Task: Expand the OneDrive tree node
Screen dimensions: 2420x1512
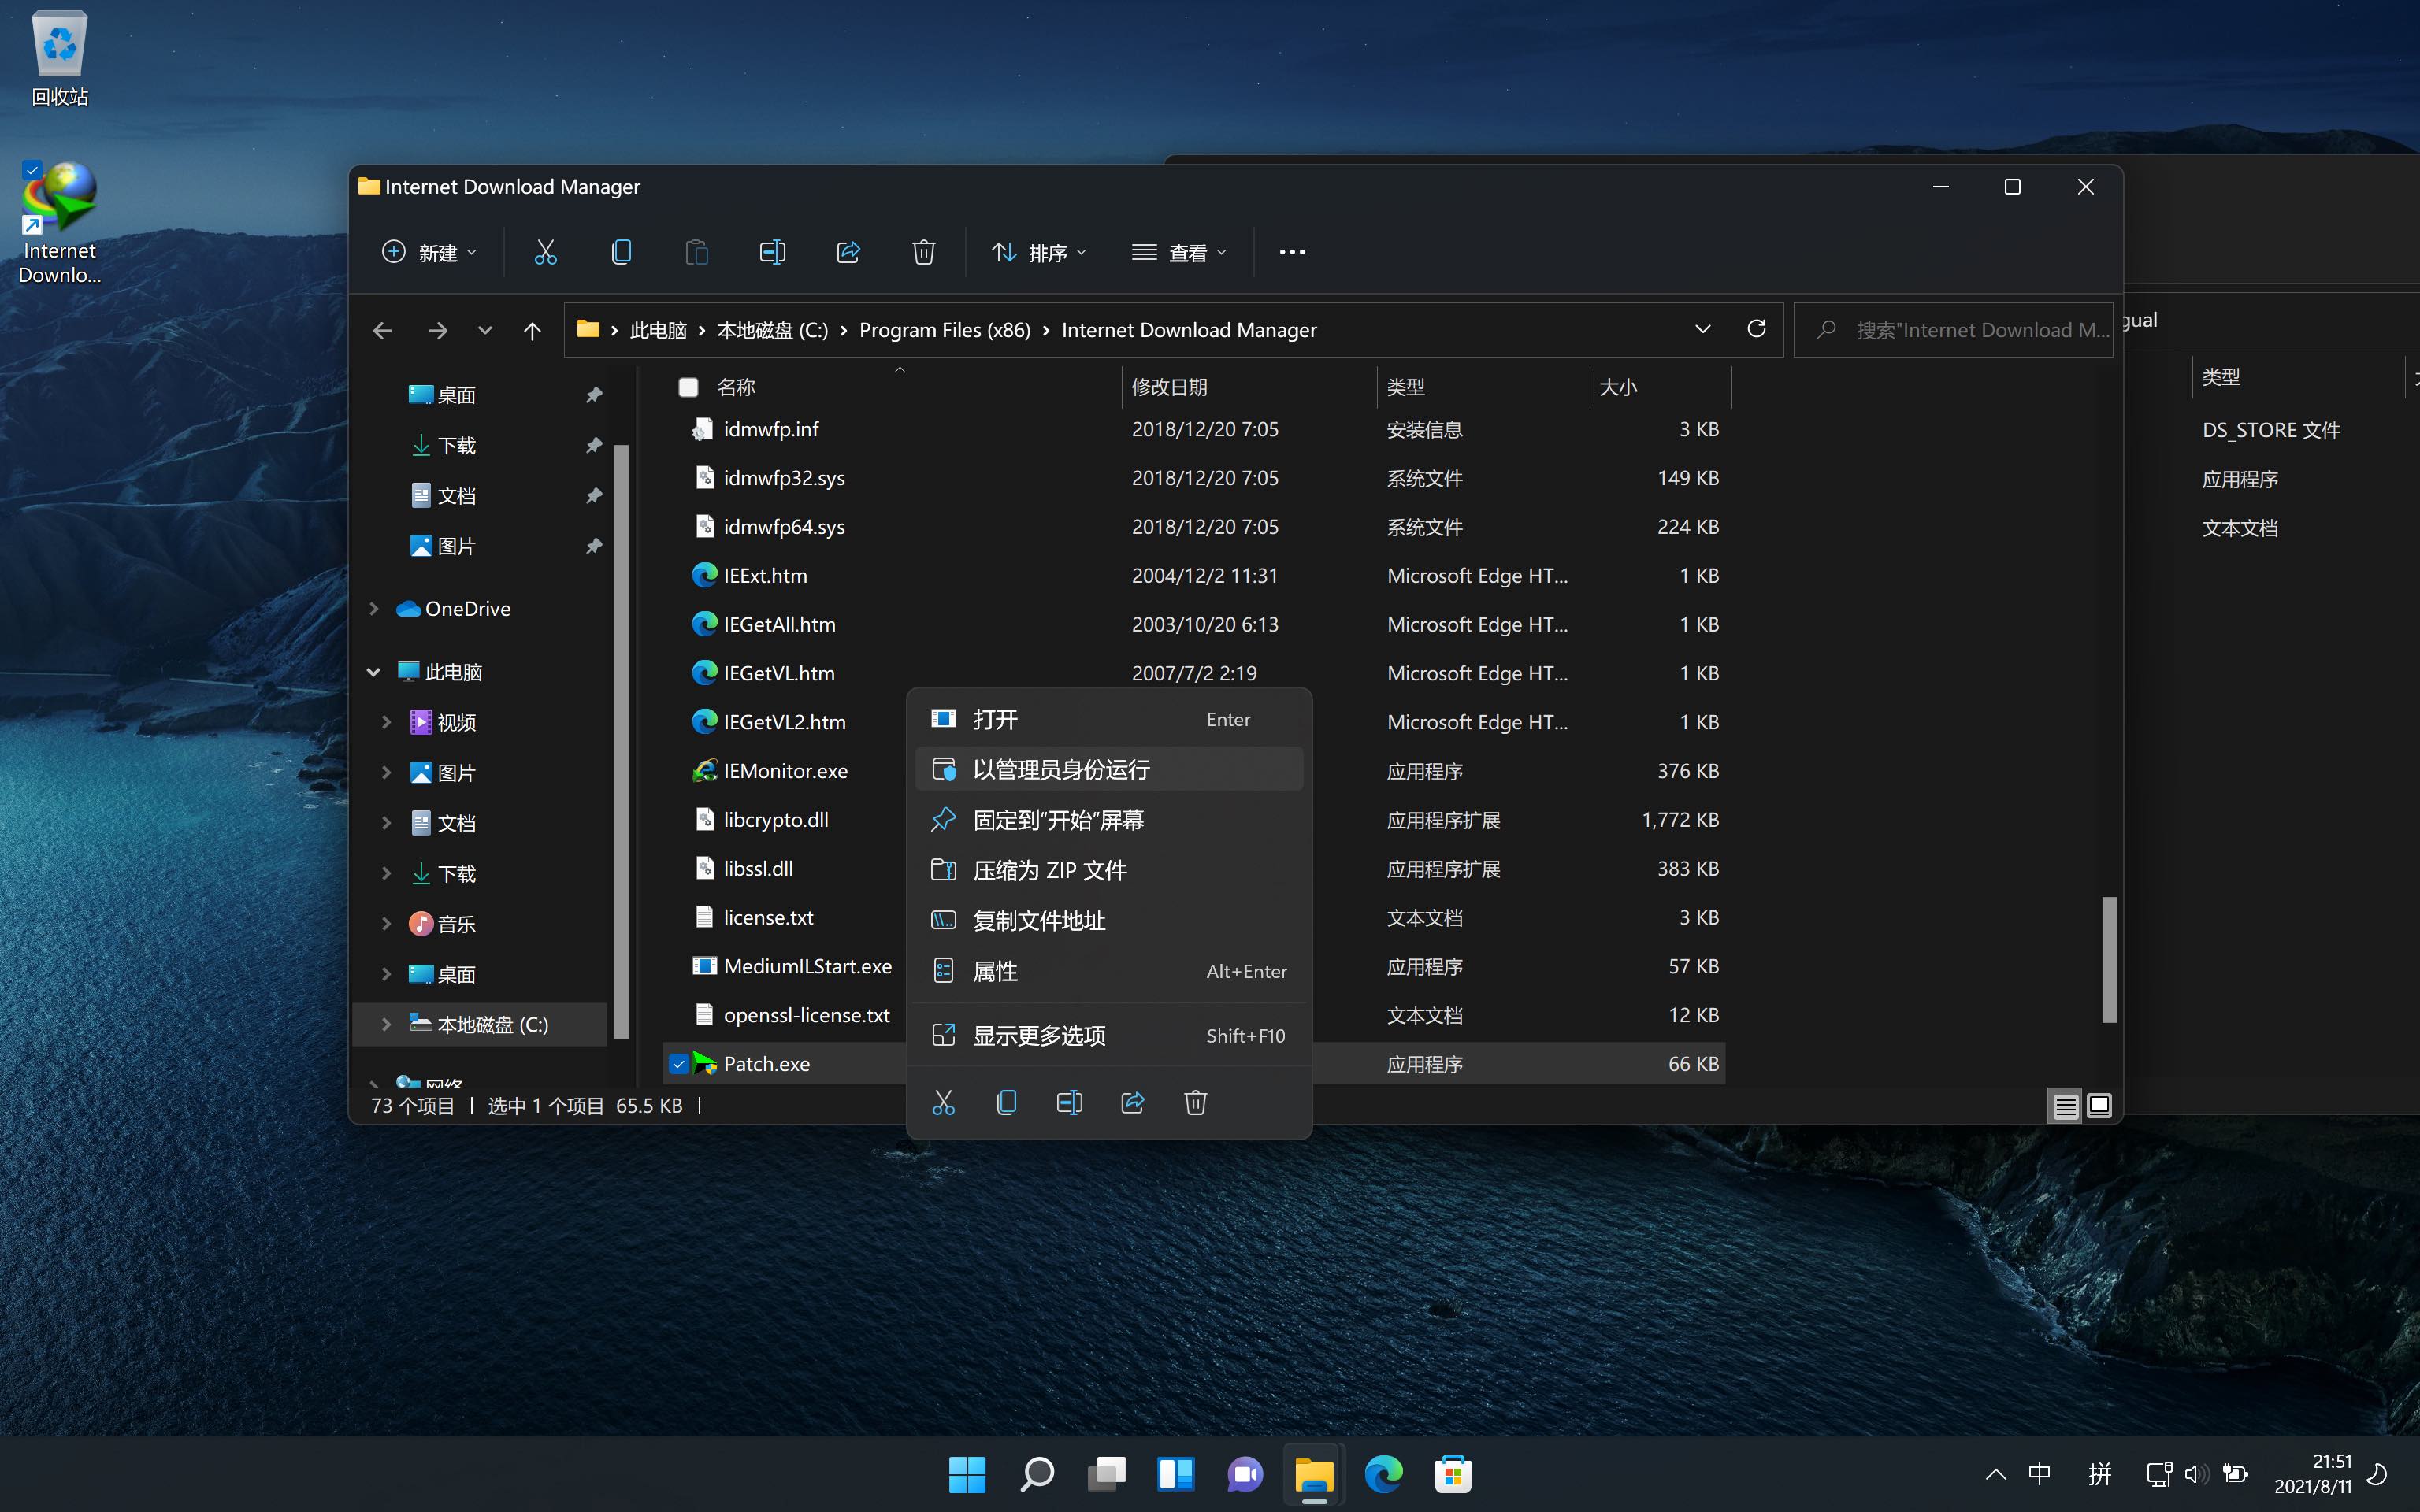Action: pos(374,608)
